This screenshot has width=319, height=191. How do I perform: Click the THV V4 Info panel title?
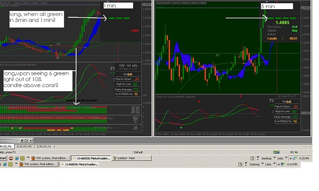coord(128,66)
